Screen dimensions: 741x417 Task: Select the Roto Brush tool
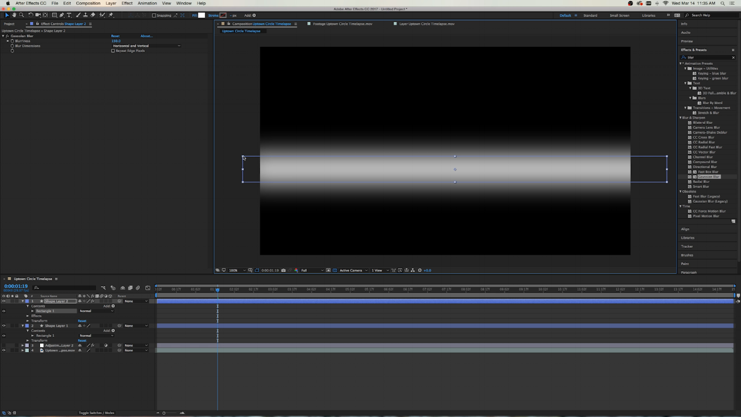coord(102,15)
